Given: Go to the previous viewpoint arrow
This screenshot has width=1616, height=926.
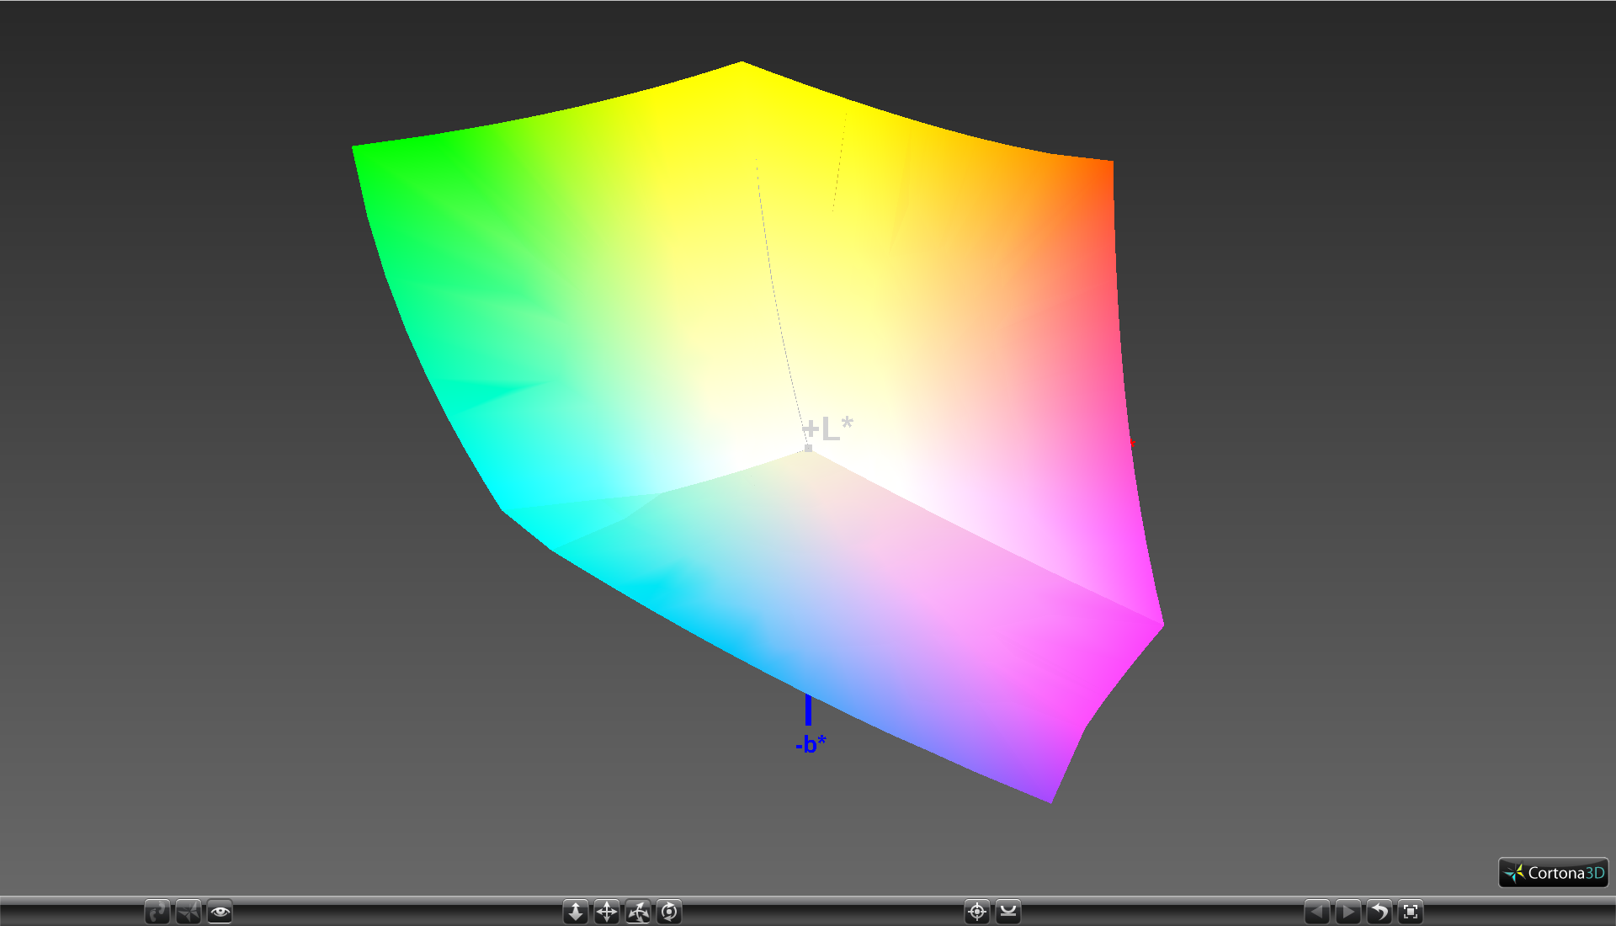Looking at the screenshot, I should (x=1317, y=912).
